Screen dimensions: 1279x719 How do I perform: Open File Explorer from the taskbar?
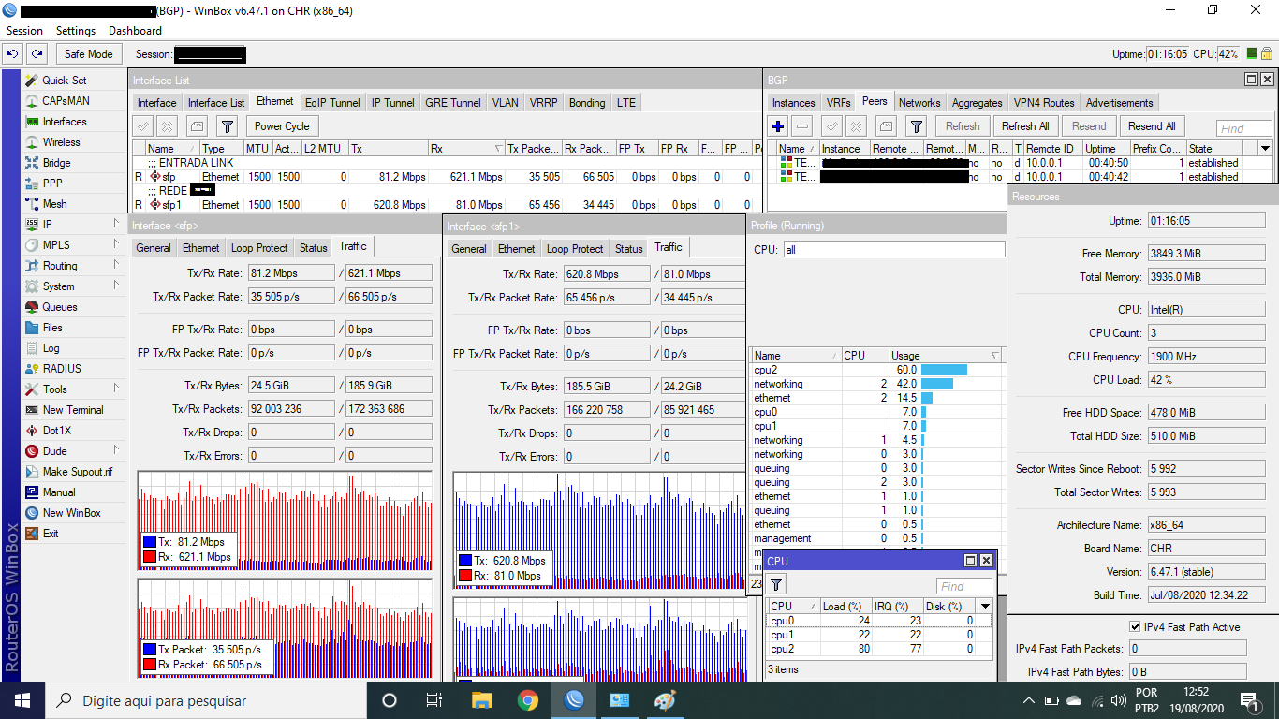[481, 700]
